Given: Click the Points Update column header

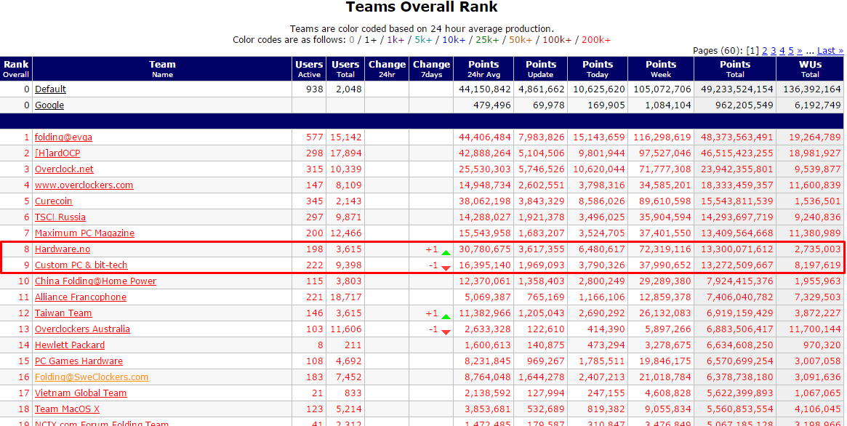Looking at the screenshot, I should 541,68.
